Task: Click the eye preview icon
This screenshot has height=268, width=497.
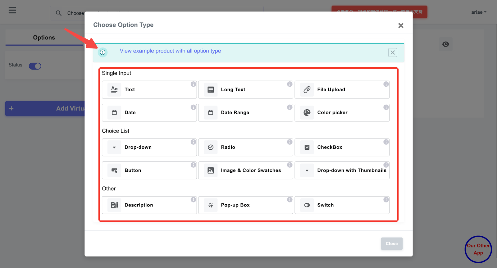Action: point(445,44)
